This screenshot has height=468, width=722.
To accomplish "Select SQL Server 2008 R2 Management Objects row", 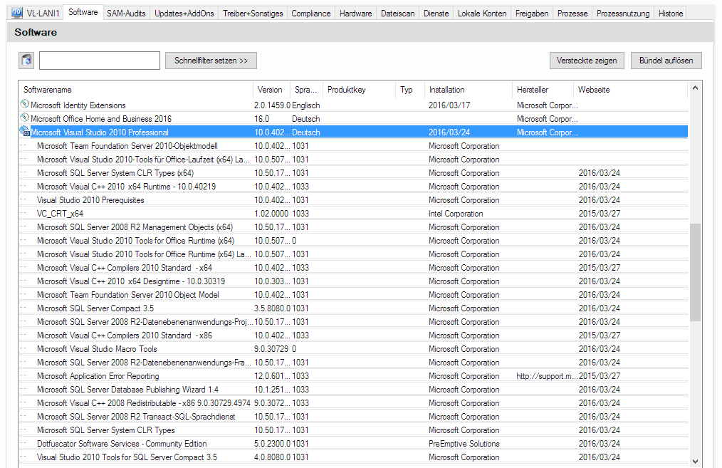I will click(354, 227).
